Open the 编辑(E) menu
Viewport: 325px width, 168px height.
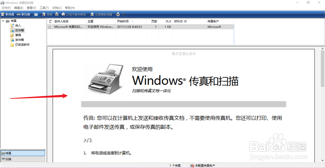tap(19, 8)
